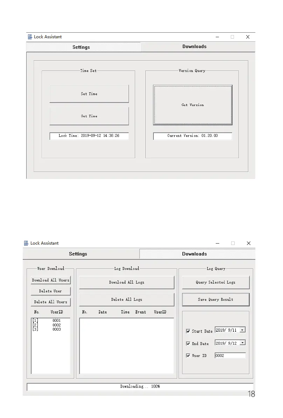
Task: Select Lock Time field showing 2019-09-12
Action: [89, 136]
